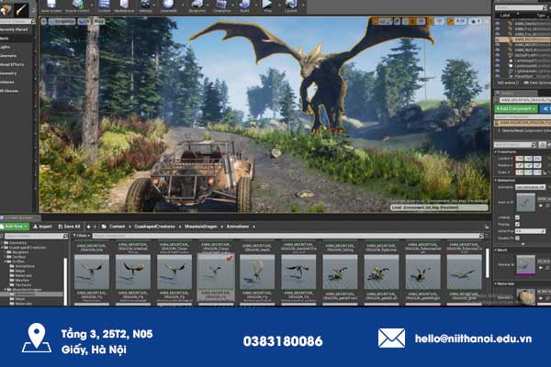This screenshot has width=551, height=367.
Task: Open the Perspective view dropdown
Action: pos(62,21)
